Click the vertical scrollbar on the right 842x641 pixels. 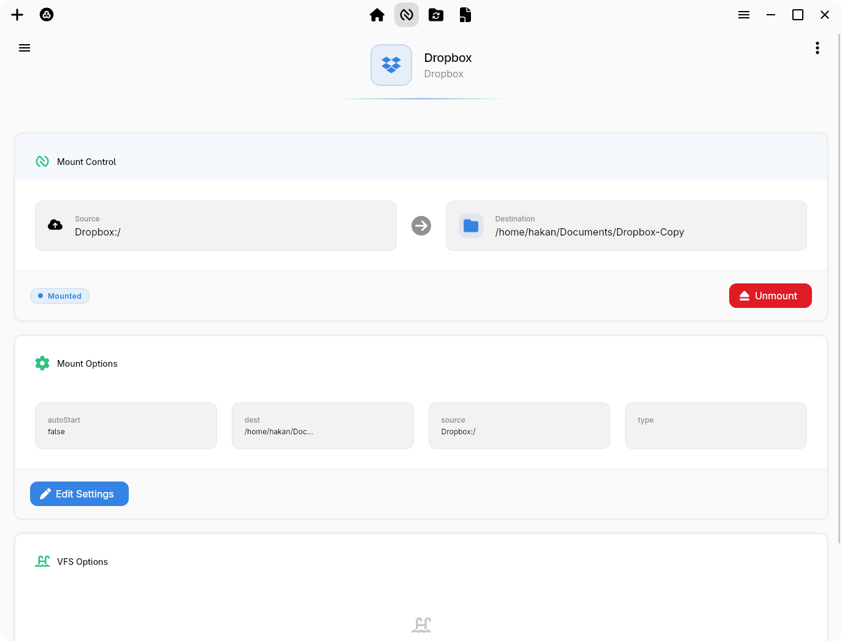840,288
